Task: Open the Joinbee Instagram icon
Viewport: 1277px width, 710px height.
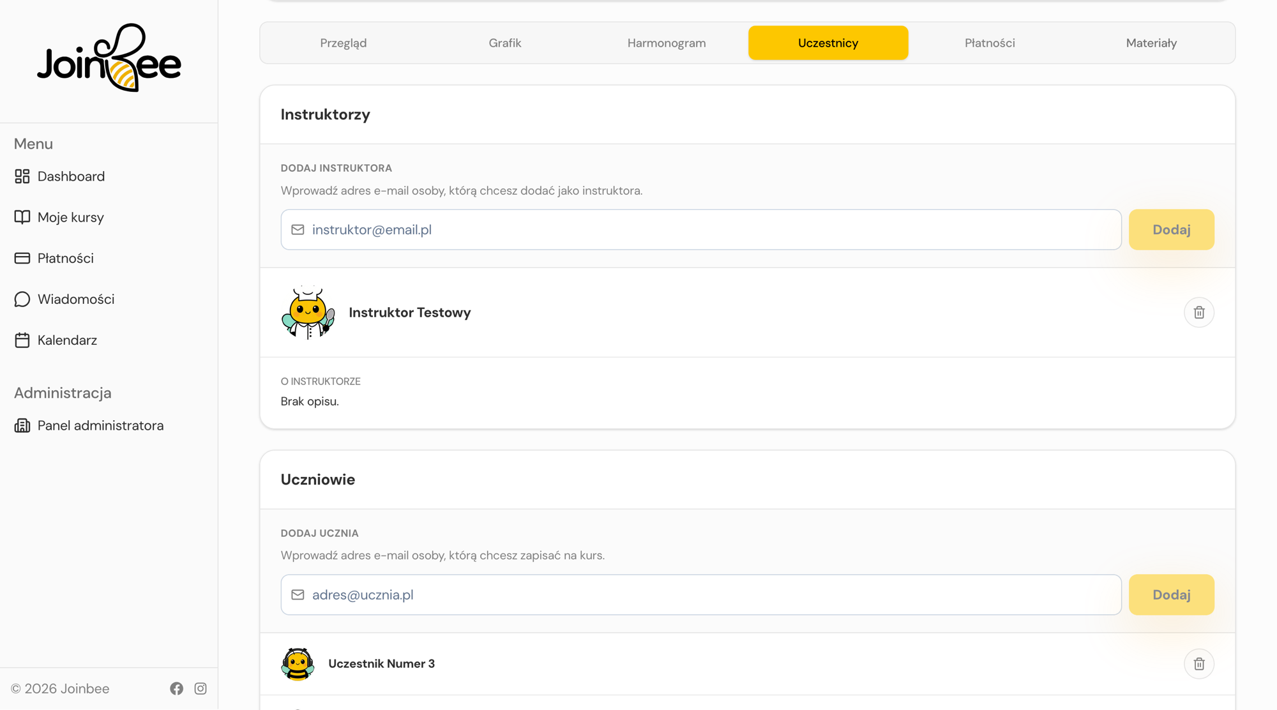Action: click(x=200, y=688)
